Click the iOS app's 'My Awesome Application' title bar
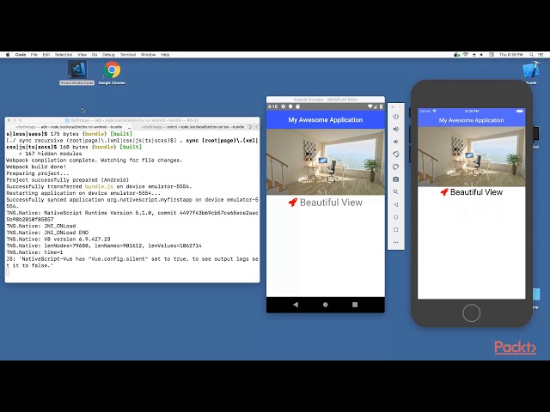 coord(472,120)
